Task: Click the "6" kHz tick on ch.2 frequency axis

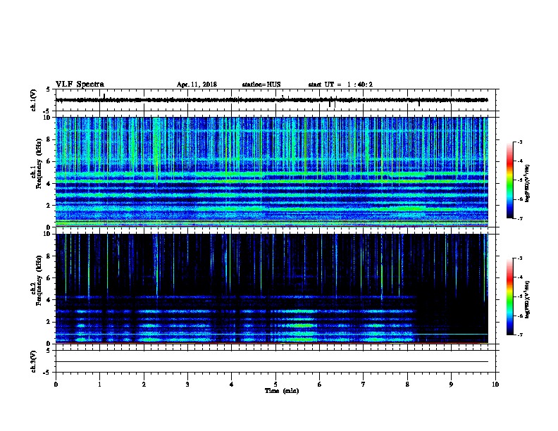Action: point(49,277)
